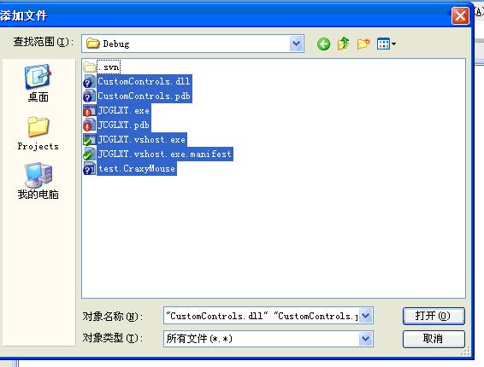Screen dimensions: 484x367
Task: Click the JCGLXT.vshost.exe.manifest file icon
Action: click(x=90, y=154)
